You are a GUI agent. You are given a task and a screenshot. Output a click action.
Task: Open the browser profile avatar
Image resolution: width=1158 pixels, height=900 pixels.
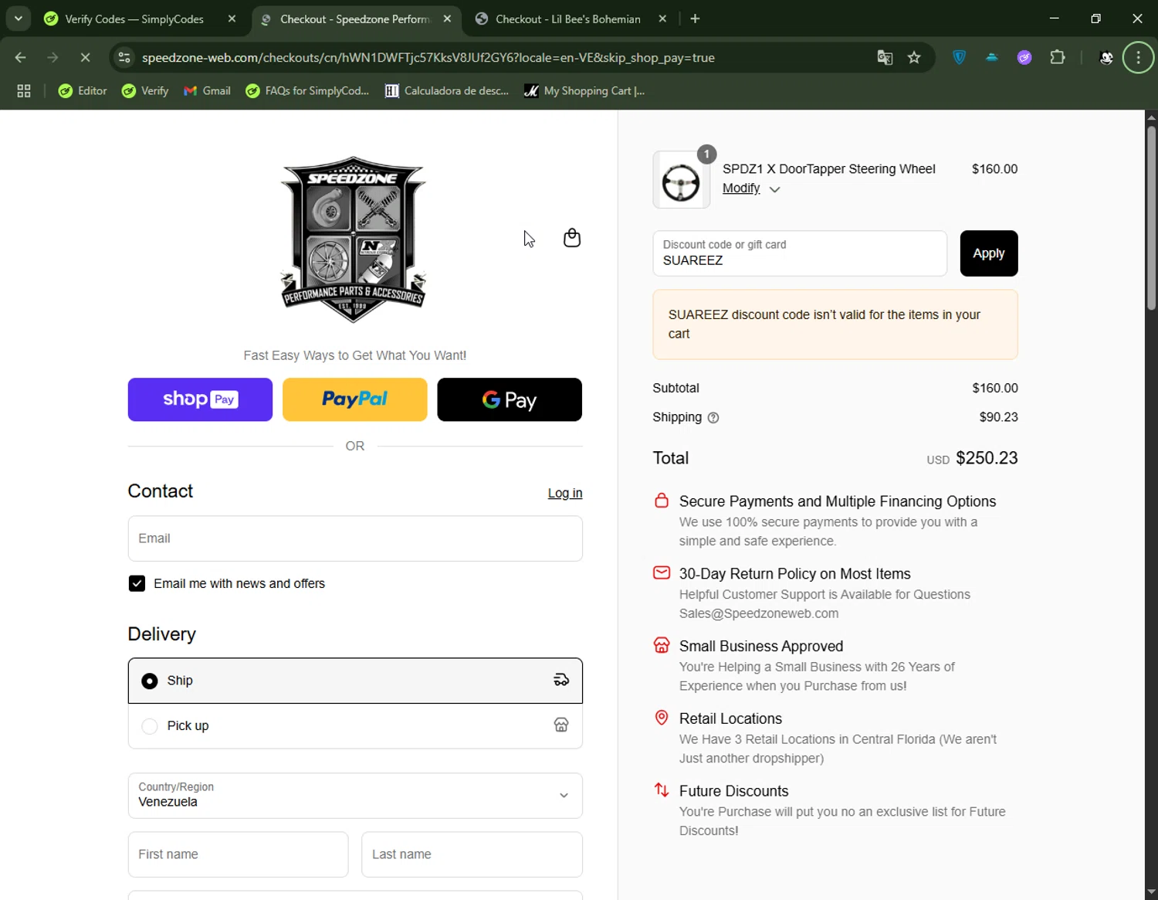(1106, 57)
